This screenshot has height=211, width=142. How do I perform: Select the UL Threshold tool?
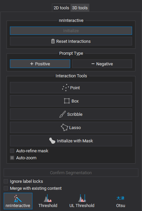(82, 201)
